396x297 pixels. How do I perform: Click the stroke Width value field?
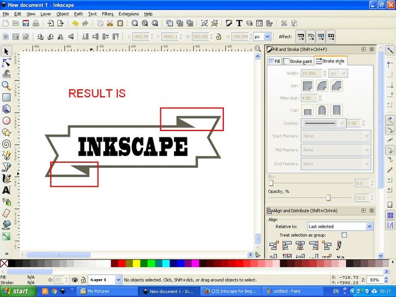[311, 73]
